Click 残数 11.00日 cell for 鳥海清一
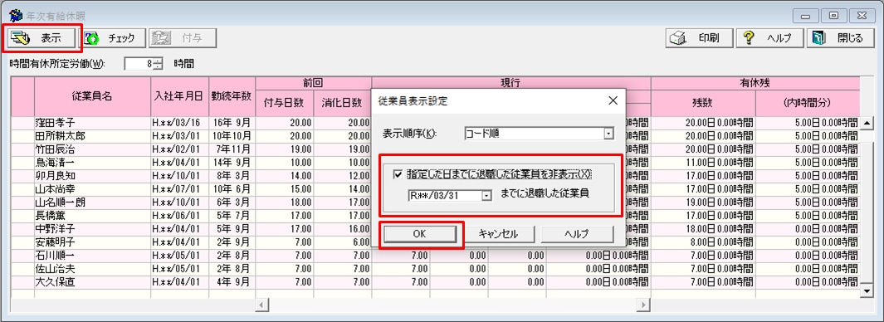 pos(703,162)
